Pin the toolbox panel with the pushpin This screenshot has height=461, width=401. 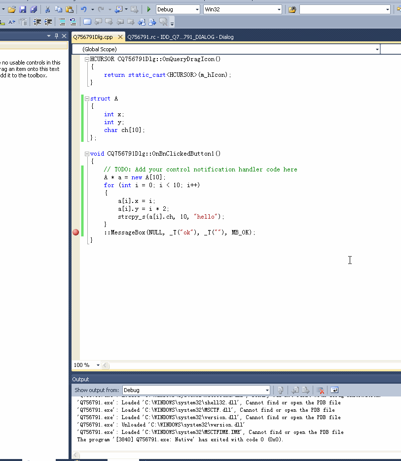(57, 36)
